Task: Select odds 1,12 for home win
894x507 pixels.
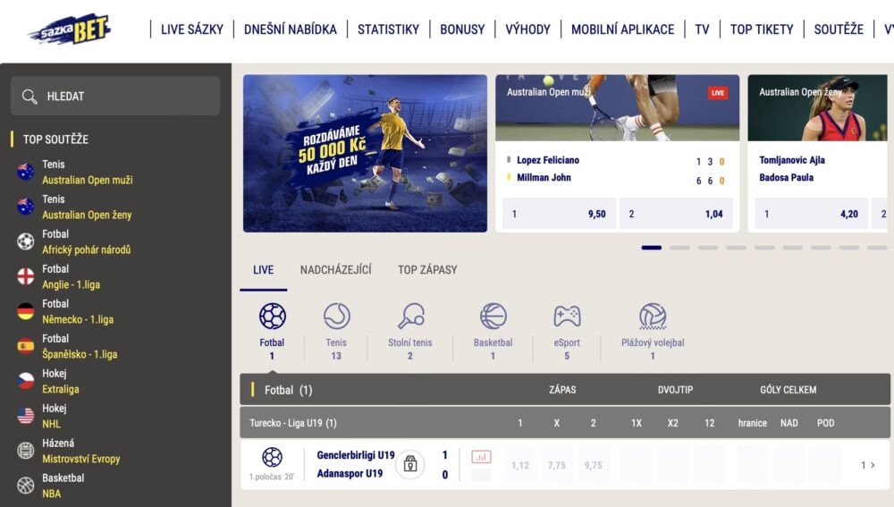Action: tap(520, 465)
